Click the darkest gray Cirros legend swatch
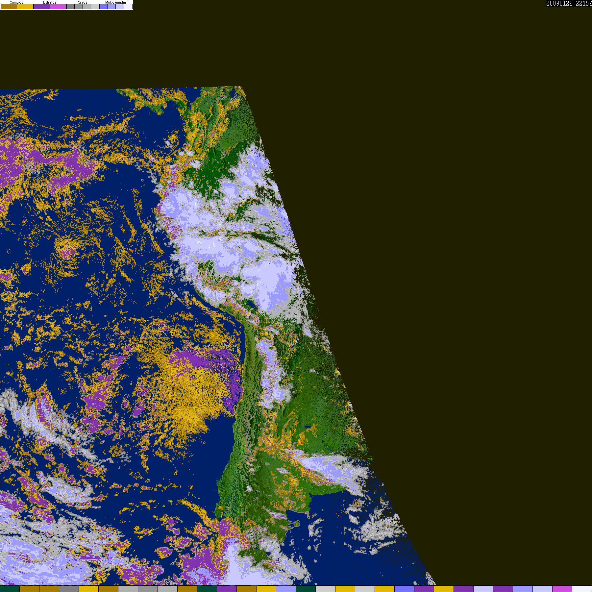The height and width of the screenshot is (592, 592). [71, 7]
